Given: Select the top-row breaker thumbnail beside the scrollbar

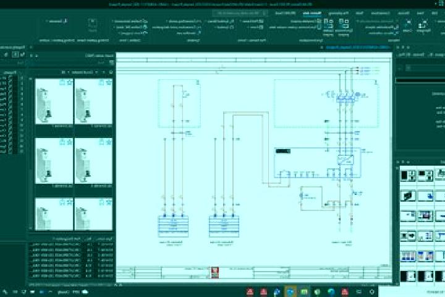Looking at the screenshot, I should pos(54,101).
